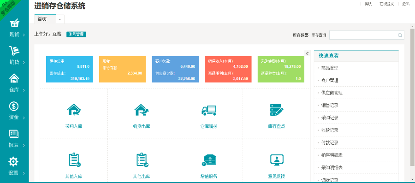Click the 快速查看 panel header
415x183 pixels.
pyautogui.click(x=356, y=56)
